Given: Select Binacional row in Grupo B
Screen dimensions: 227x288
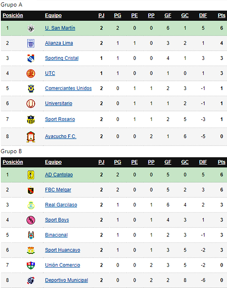Looking at the screenshot, I should click(114, 235).
